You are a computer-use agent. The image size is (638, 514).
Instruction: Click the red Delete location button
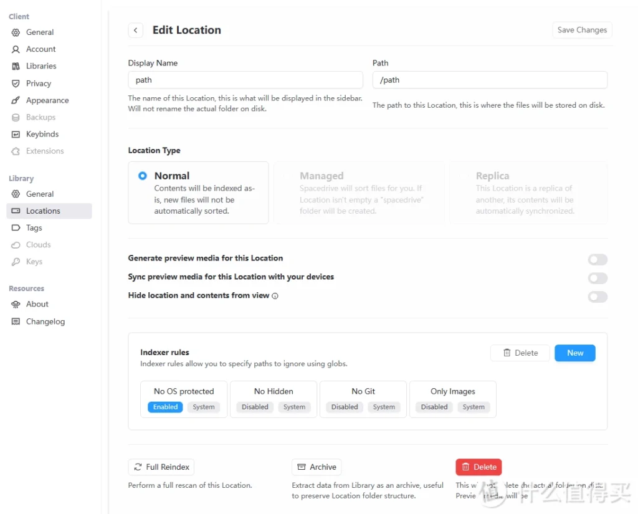coord(478,467)
